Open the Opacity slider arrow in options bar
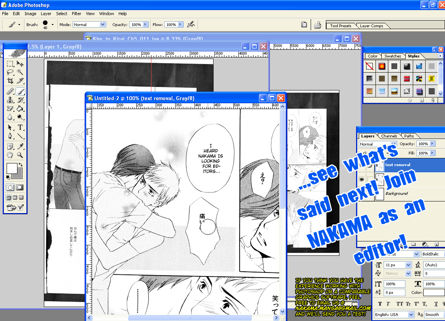The height and width of the screenshot is (321, 445). pos(146,25)
